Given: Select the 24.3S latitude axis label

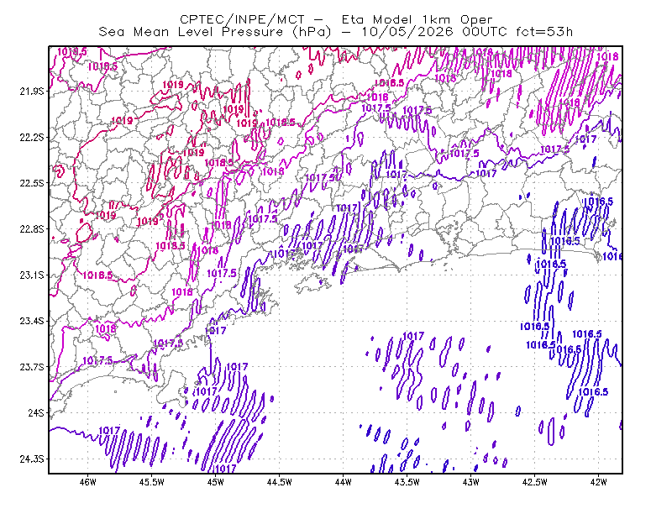Looking at the screenshot, I should pos(32,459).
